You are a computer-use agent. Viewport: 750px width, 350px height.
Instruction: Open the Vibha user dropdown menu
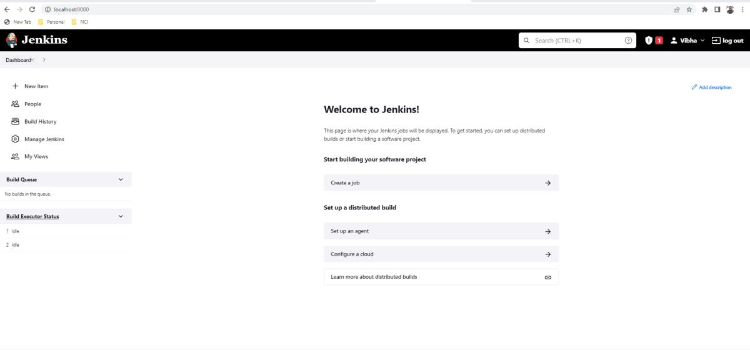[687, 41]
